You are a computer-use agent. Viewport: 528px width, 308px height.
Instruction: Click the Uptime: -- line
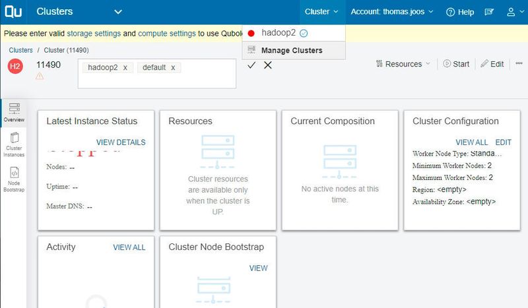[62, 187]
